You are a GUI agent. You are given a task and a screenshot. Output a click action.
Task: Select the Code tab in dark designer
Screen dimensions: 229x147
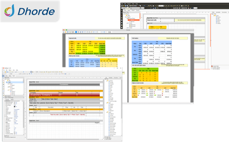[x=124, y=10]
